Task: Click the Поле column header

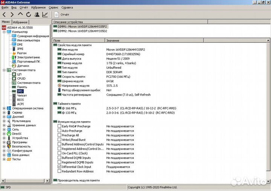Action: tap(78, 40)
